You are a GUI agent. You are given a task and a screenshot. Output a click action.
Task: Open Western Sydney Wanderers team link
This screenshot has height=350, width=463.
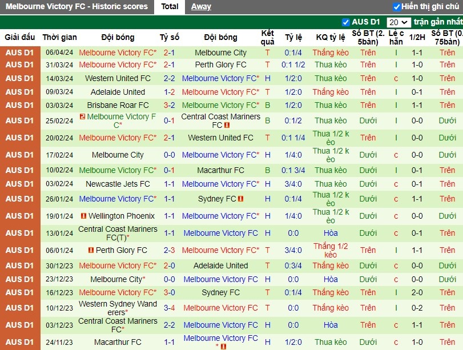tap(118, 308)
